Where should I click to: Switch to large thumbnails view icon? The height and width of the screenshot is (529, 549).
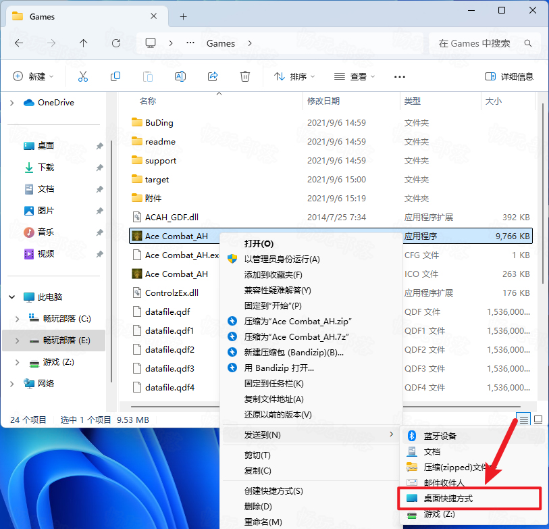tap(538, 419)
